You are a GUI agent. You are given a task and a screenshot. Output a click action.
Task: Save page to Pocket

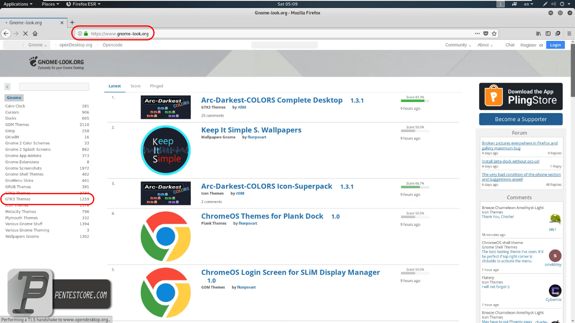486,34
